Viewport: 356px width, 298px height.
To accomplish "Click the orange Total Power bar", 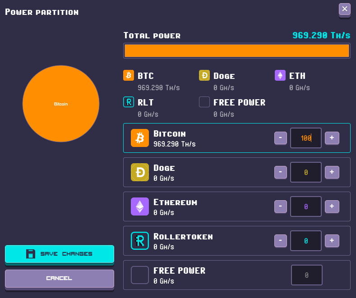I will [x=237, y=51].
